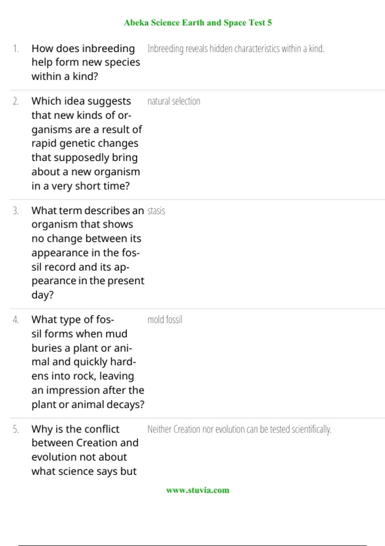The height and width of the screenshot is (546, 385).
Task: Select the 'stasis' answer
Action: tap(156, 211)
